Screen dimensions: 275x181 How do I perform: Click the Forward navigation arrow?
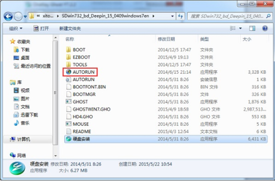pyautogui.click(x=18, y=16)
